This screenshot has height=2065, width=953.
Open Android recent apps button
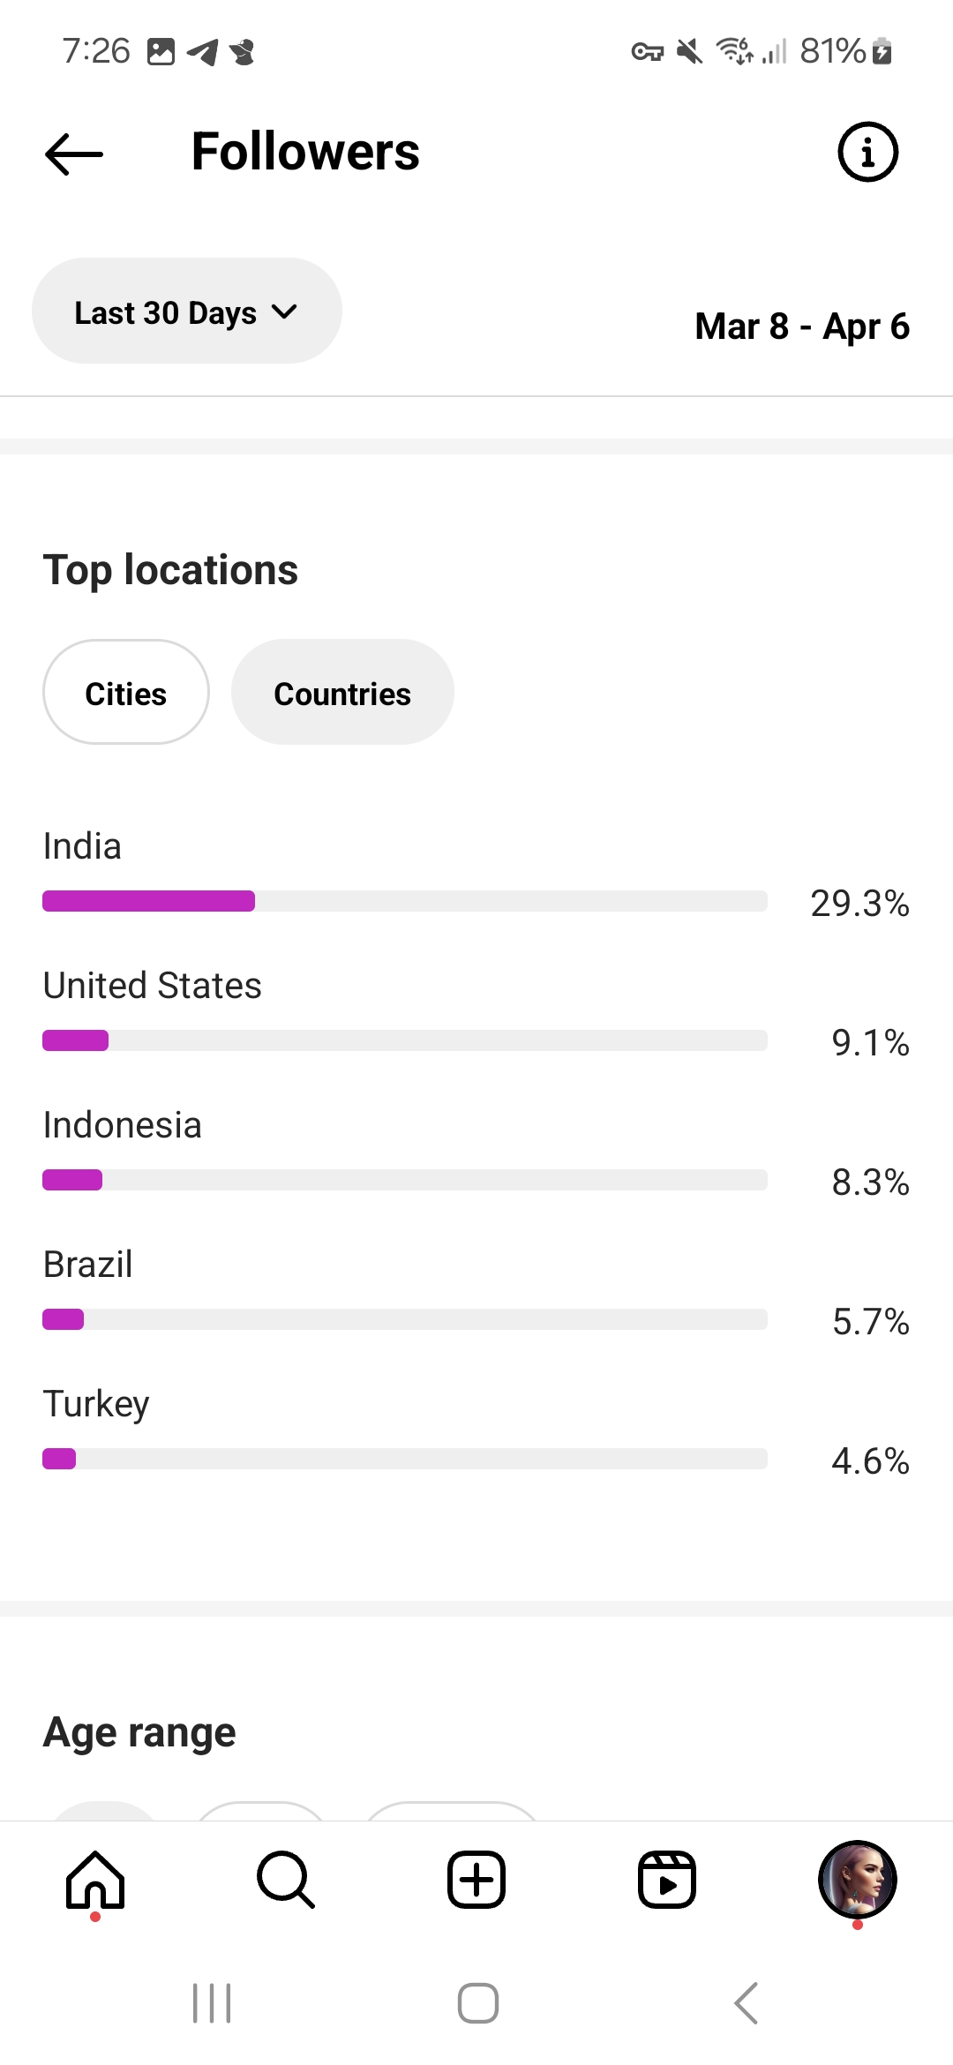(212, 2003)
